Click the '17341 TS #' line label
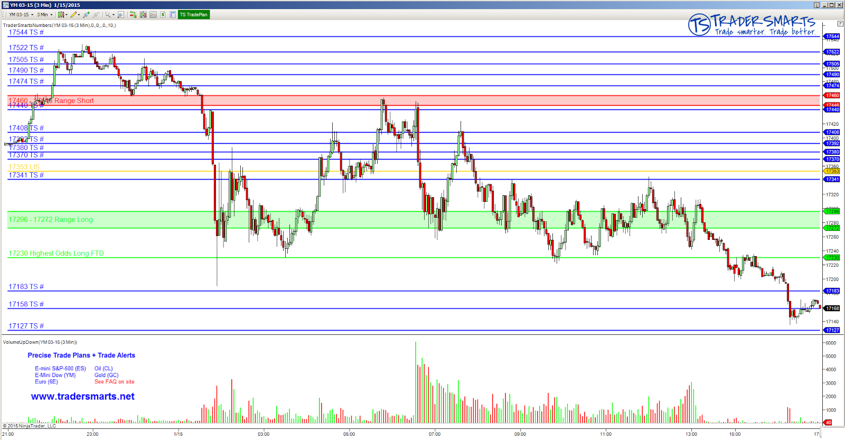The width and height of the screenshot is (845, 440). click(26, 175)
